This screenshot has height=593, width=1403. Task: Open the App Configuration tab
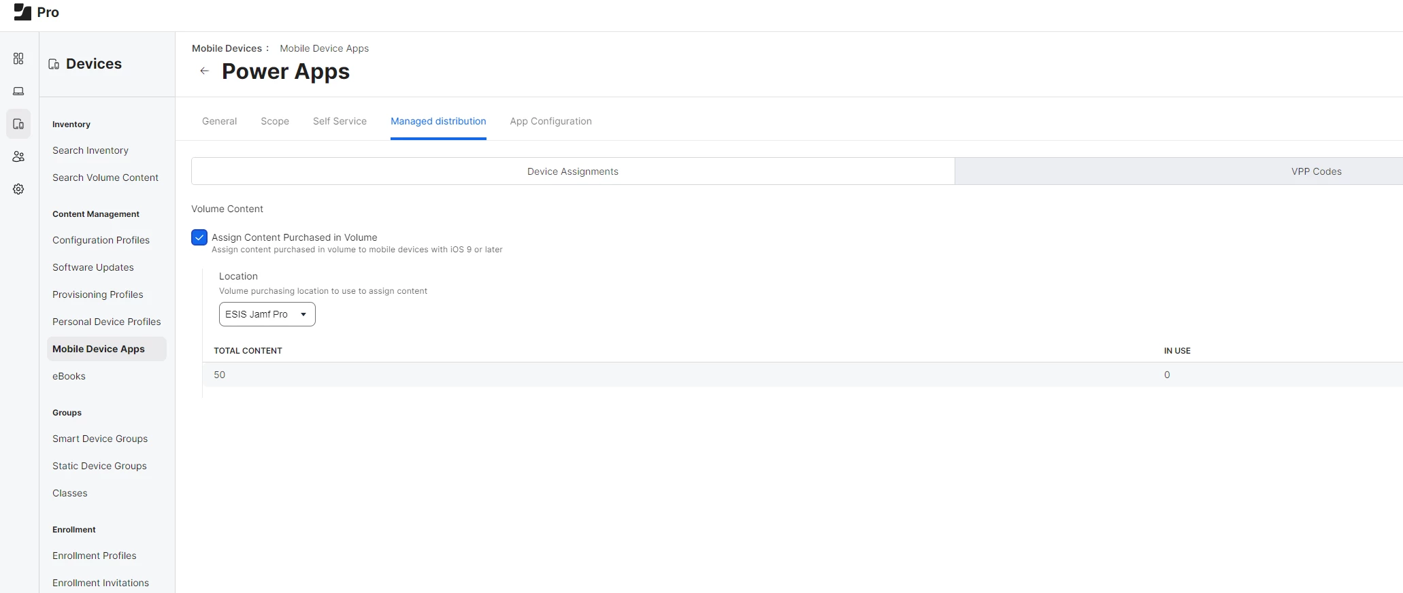click(x=550, y=121)
